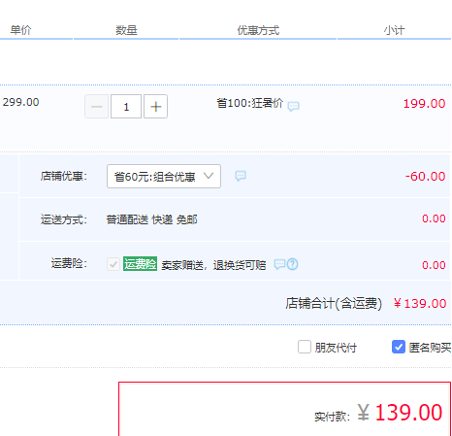
Task: Click the 数量 column header
Action: click(126, 30)
